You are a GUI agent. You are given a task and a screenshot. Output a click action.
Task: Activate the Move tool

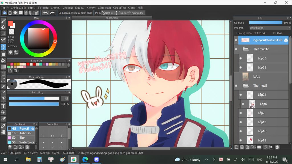[3, 47]
